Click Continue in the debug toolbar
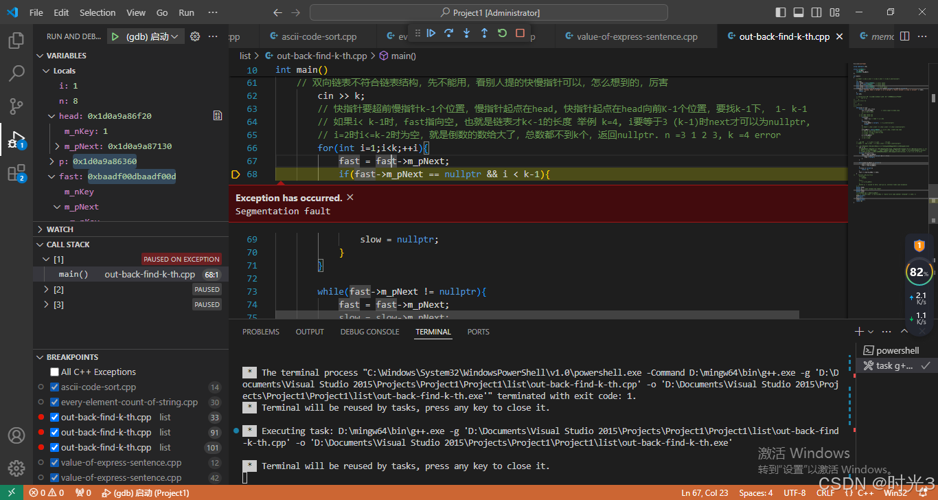The width and height of the screenshot is (938, 500). (431, 33)
